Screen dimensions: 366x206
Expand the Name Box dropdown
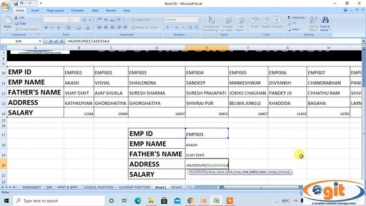pyautogui.click(x=40, y=41)
